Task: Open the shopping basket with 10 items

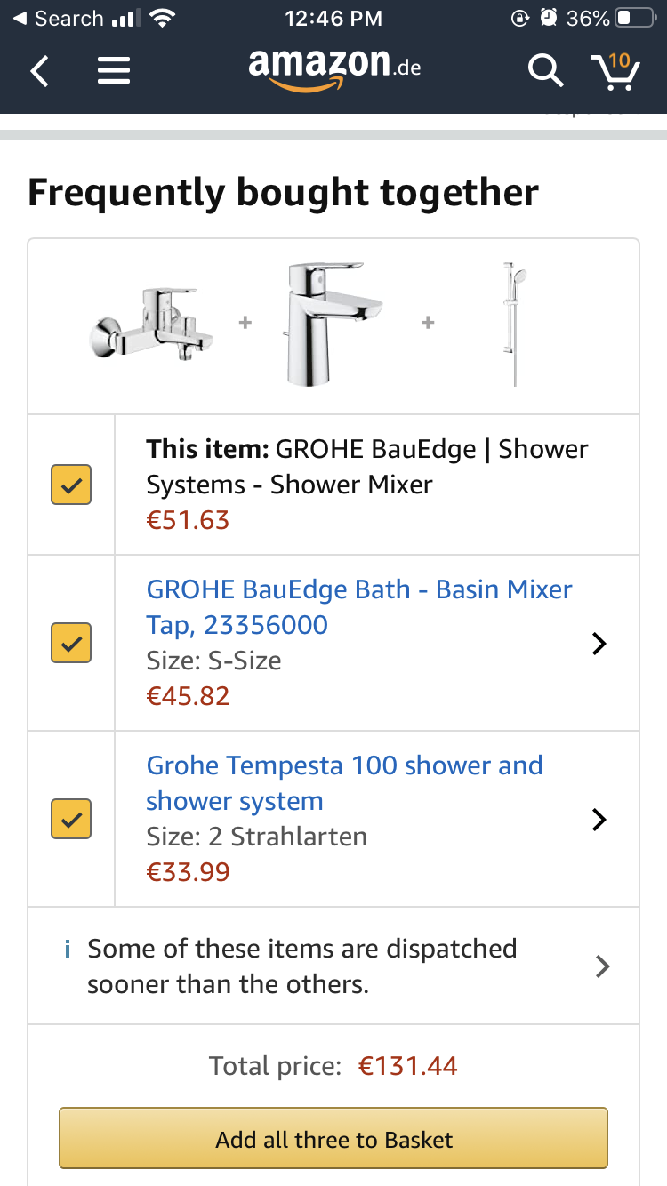Action: pos(615,70)
